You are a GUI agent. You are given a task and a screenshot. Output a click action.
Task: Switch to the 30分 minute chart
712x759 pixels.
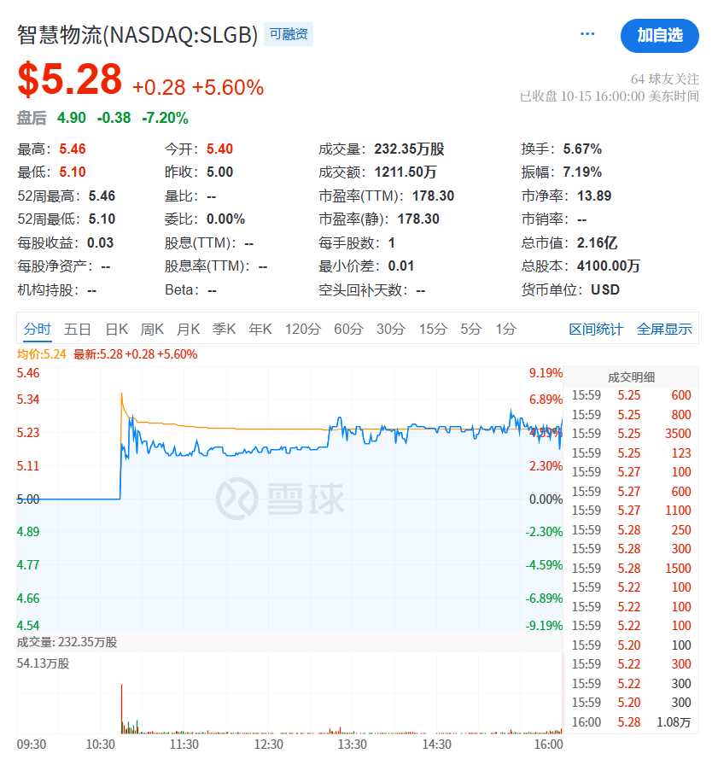390,329
